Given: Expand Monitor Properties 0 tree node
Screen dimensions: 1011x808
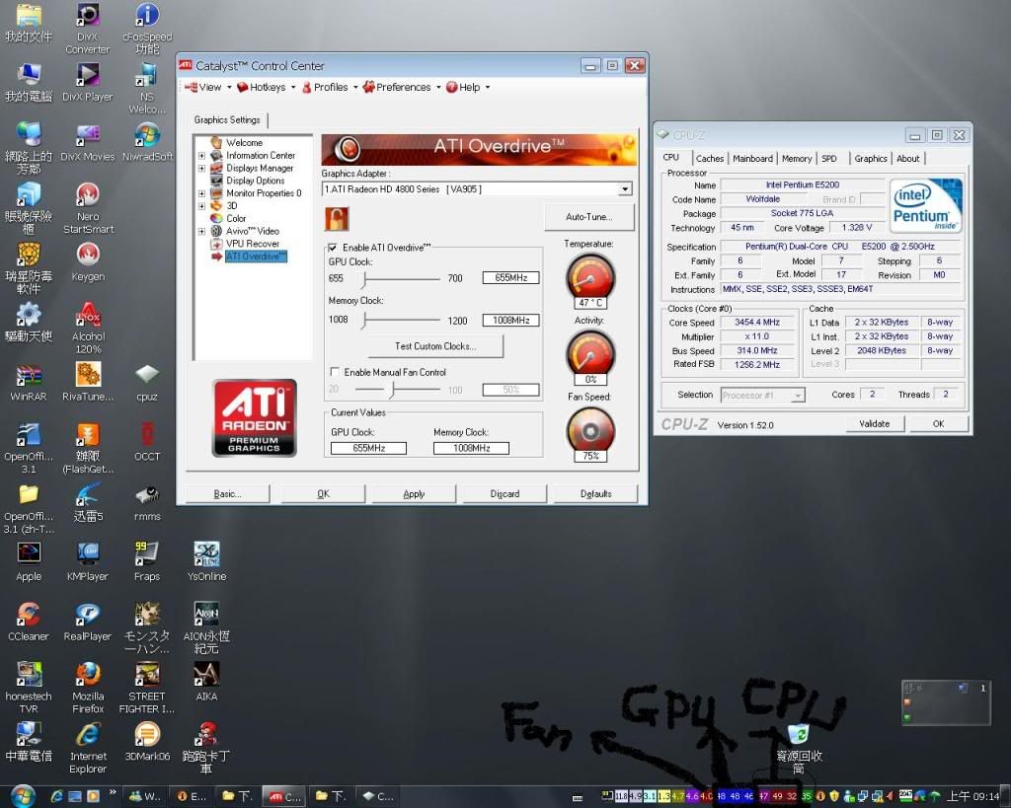Looking at the screenshot, I should point(201,193).
